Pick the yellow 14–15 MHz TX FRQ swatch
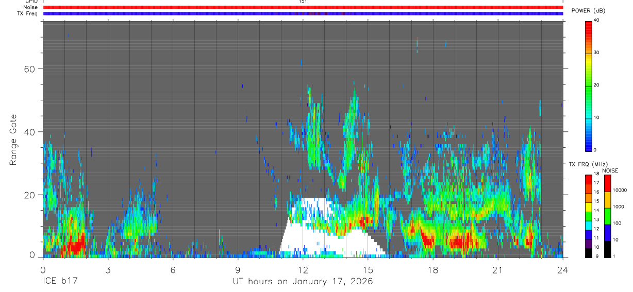Image resolution: width=633 pixels, height=292 pixels. point(588,207)
